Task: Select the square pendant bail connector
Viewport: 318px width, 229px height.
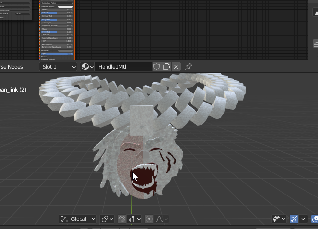Action: click(x=141, y=120)
